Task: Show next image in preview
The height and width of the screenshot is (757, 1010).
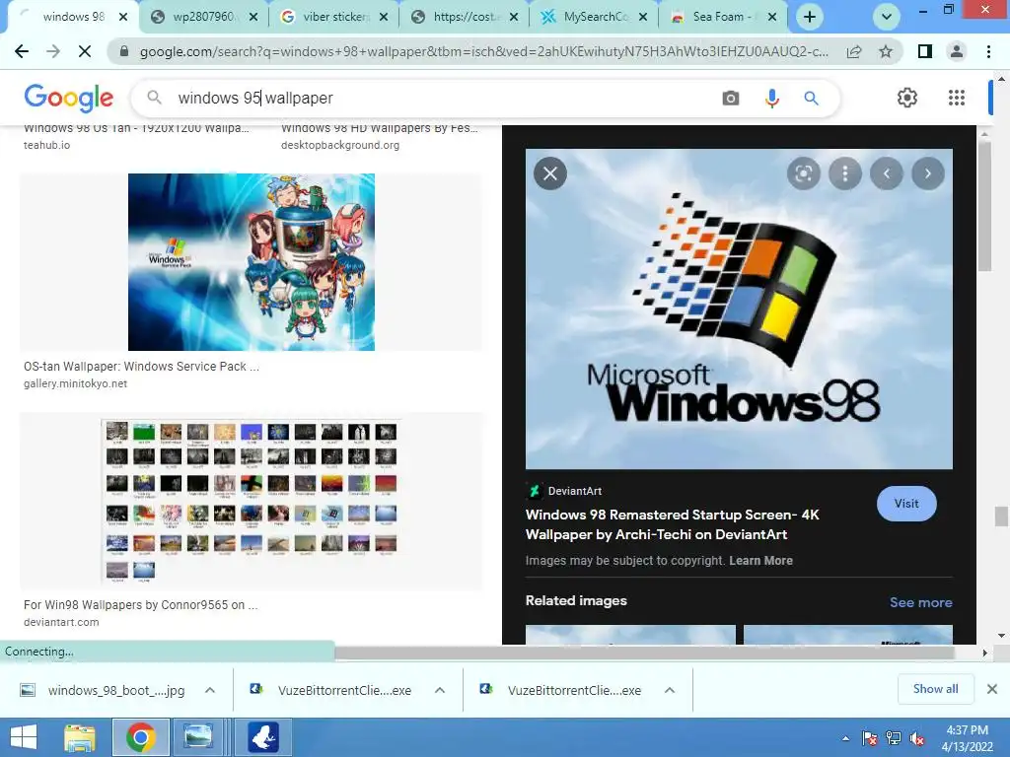Action: tap(927, 173)
